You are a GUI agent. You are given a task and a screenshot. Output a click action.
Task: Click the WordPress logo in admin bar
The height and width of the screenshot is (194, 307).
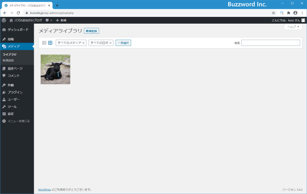[4, 20]
